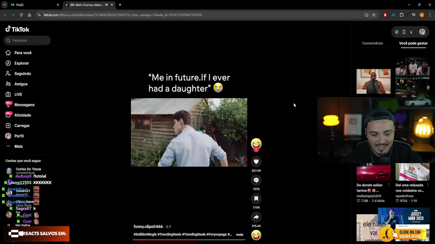435x244 pixels.
Task: Close the TikTok browser tab
Action: click(x=112, y=5)
